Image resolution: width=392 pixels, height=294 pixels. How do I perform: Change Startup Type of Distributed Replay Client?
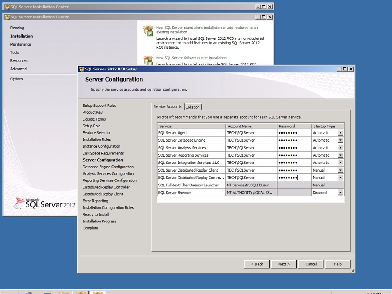tap(340, 170)
